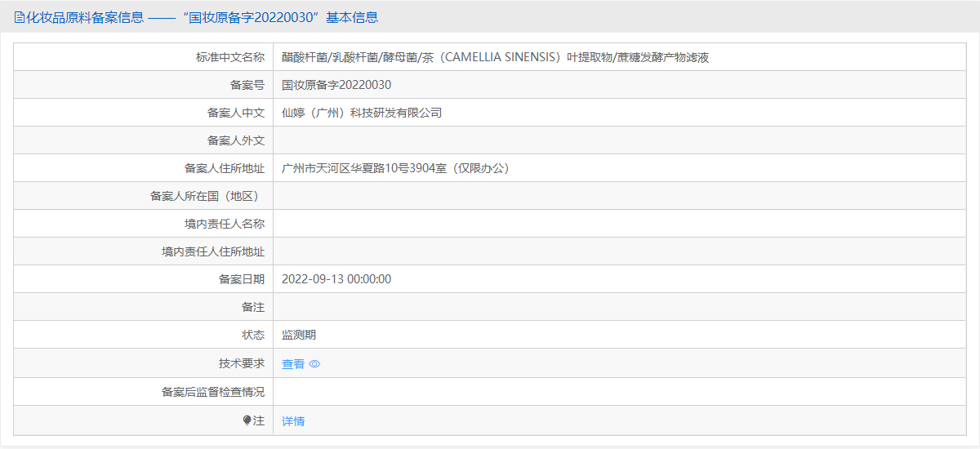Open the 详情 details link
980x449 pixels.
(x=293, y=421)
